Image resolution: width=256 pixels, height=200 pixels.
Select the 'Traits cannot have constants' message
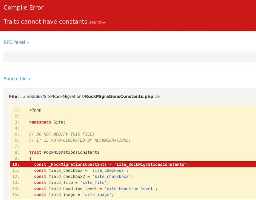(x=45, y=22)
